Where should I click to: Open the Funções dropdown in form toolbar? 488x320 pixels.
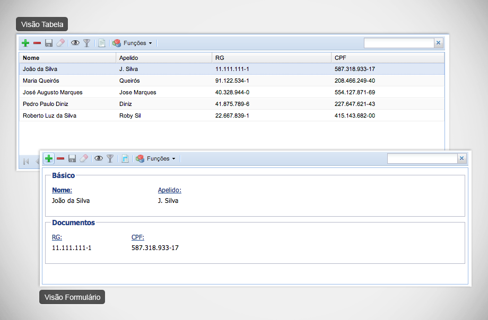(156, 158)
